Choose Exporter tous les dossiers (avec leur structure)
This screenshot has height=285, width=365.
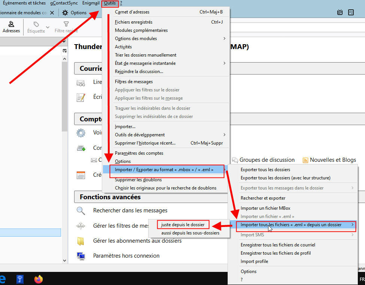tap(293, 178)
